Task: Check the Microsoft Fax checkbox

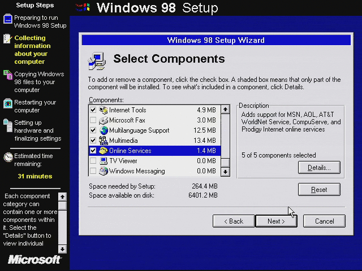Action: (x=93, y=120)
